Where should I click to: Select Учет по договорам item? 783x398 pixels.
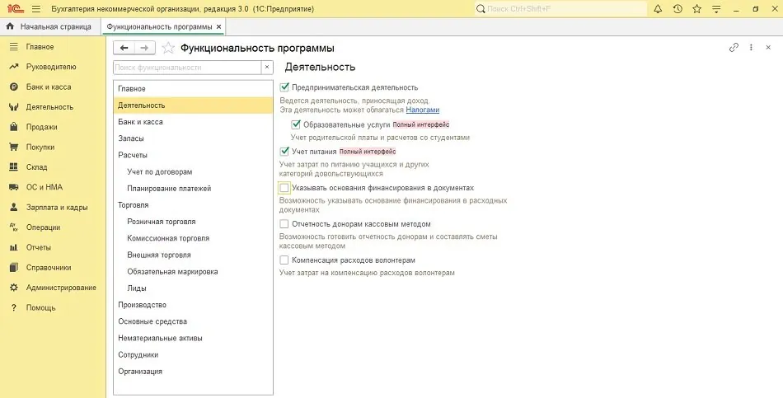[x=193, y=171]
